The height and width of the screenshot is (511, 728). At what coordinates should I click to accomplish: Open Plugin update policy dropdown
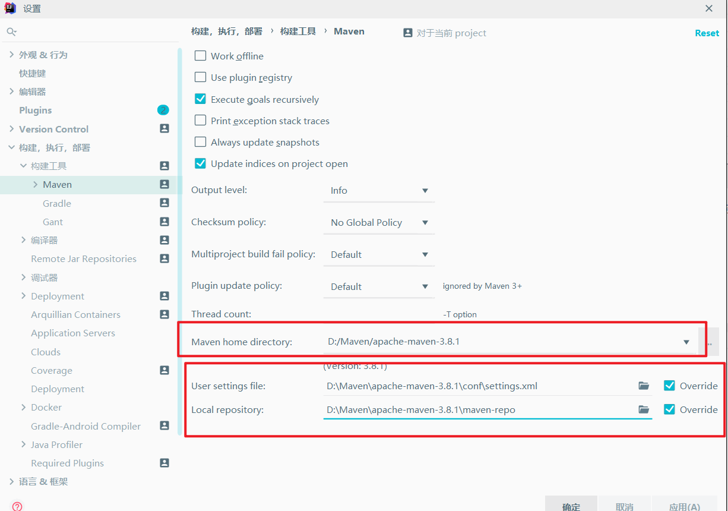pos(379,287)
